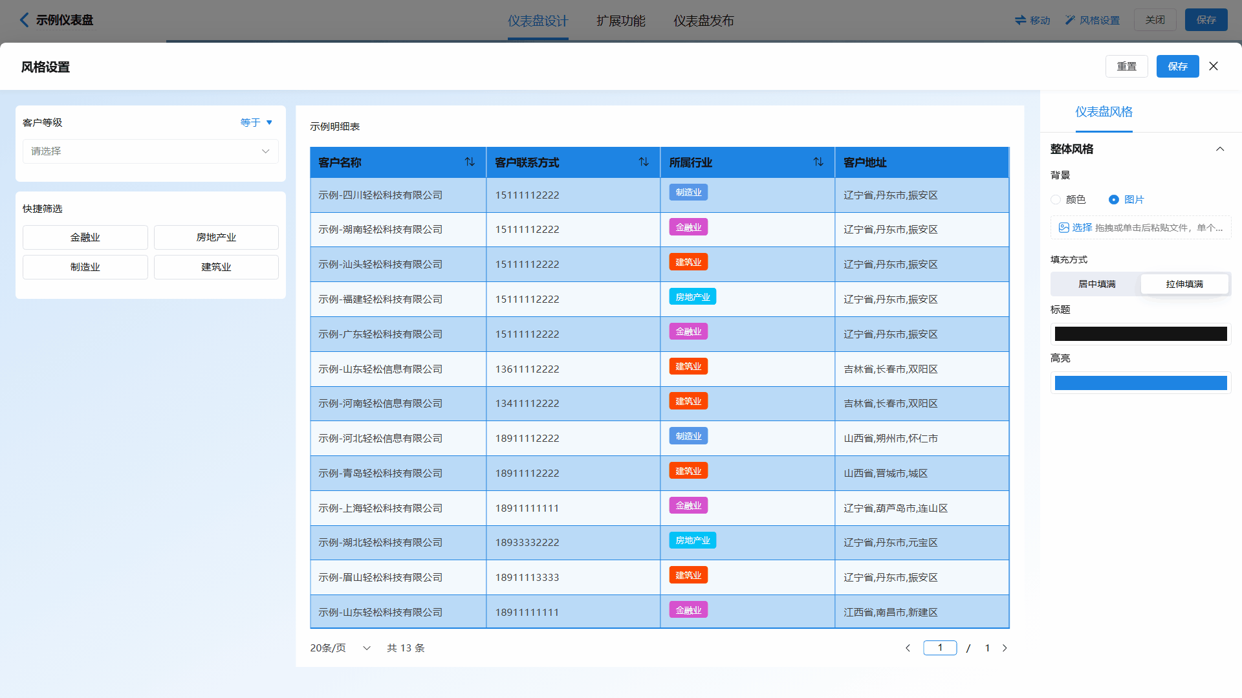The width and height of the screenshot is (1242, 698).
Task: Click the sort icon in 客户名称 column header
Action: click(470, 162)
